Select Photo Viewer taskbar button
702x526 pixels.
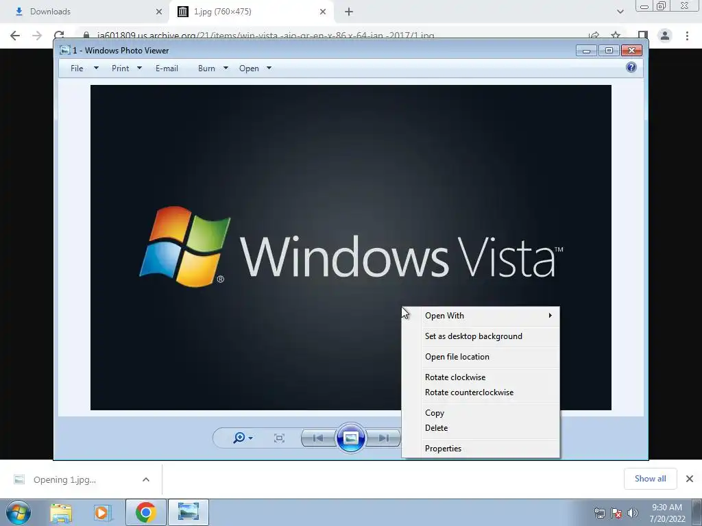point(189,512)
